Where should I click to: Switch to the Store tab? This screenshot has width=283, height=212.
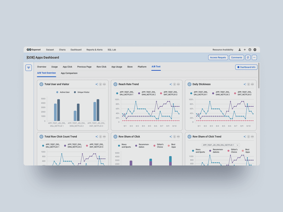coord(130,67)
